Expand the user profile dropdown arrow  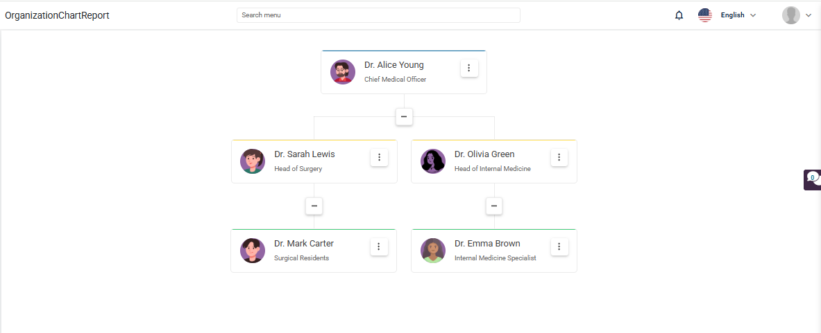pos(809,15)
